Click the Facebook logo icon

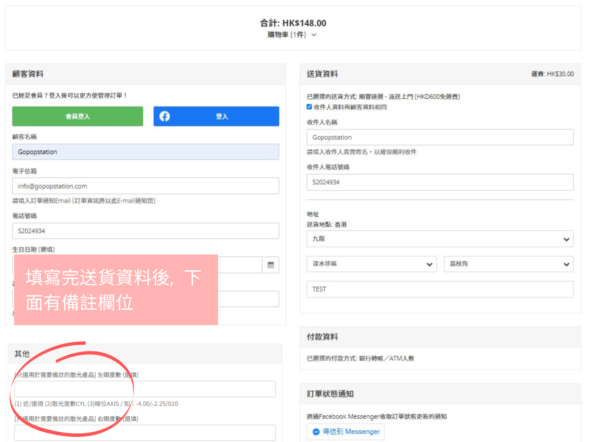[x=164, y=116]
